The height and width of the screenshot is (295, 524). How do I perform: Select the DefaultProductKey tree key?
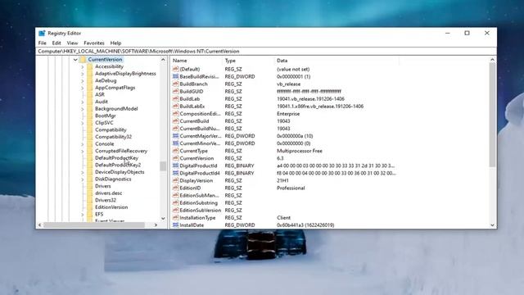click(x=116, y=158)
